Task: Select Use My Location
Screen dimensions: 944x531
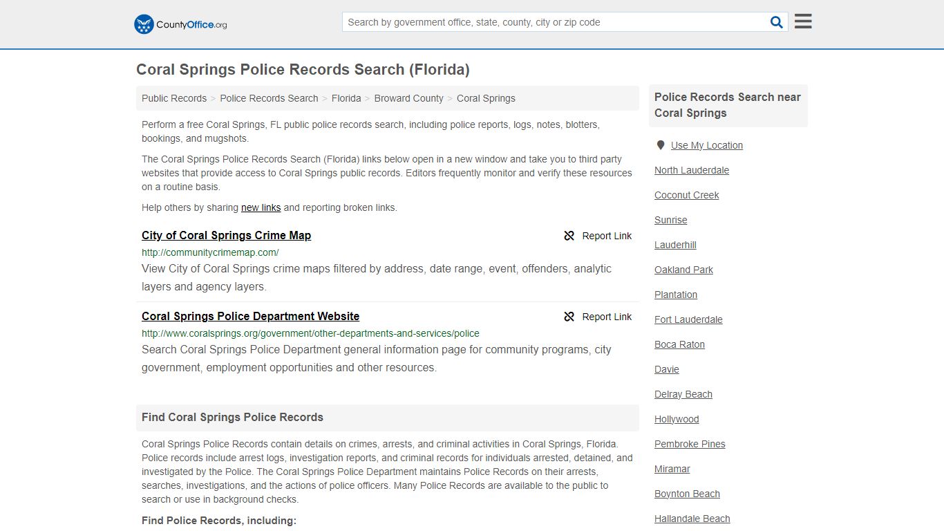Action: click(707, 145)
